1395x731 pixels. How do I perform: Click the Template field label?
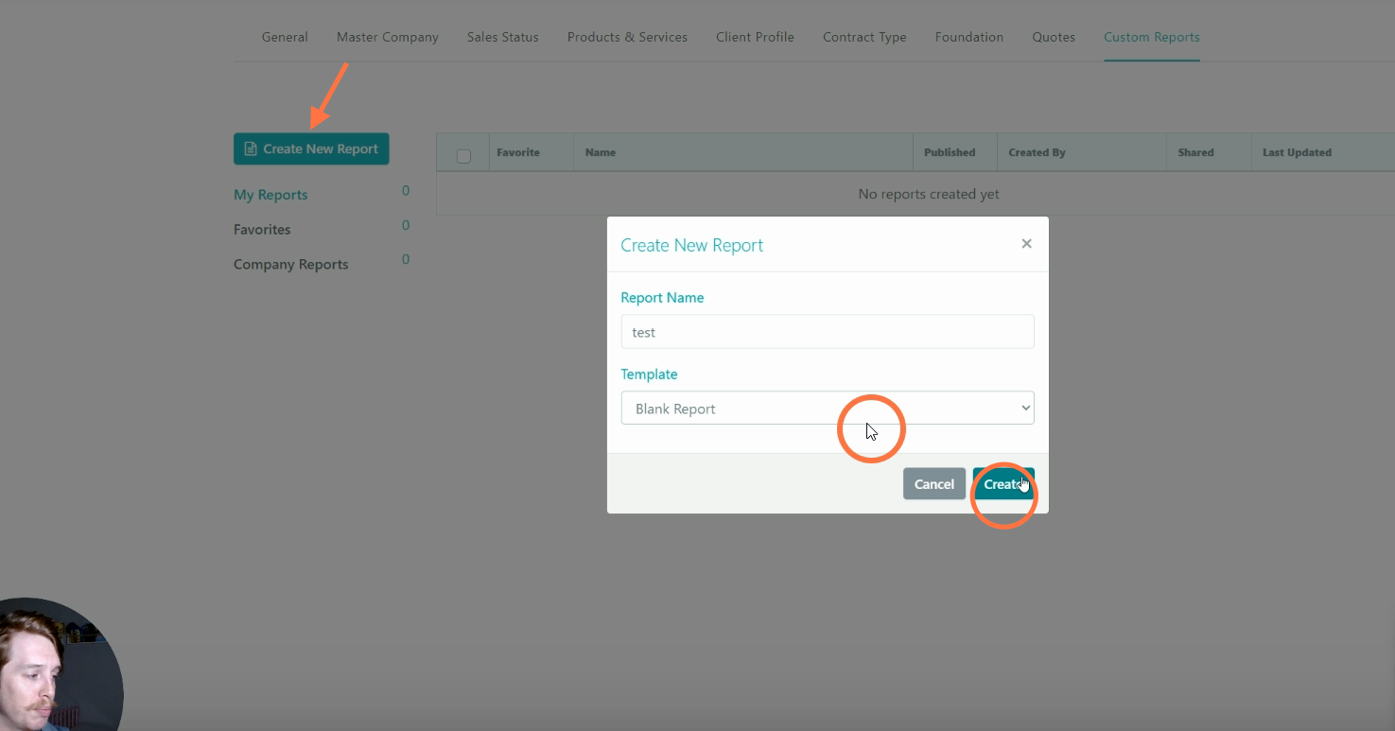[649, 374]
